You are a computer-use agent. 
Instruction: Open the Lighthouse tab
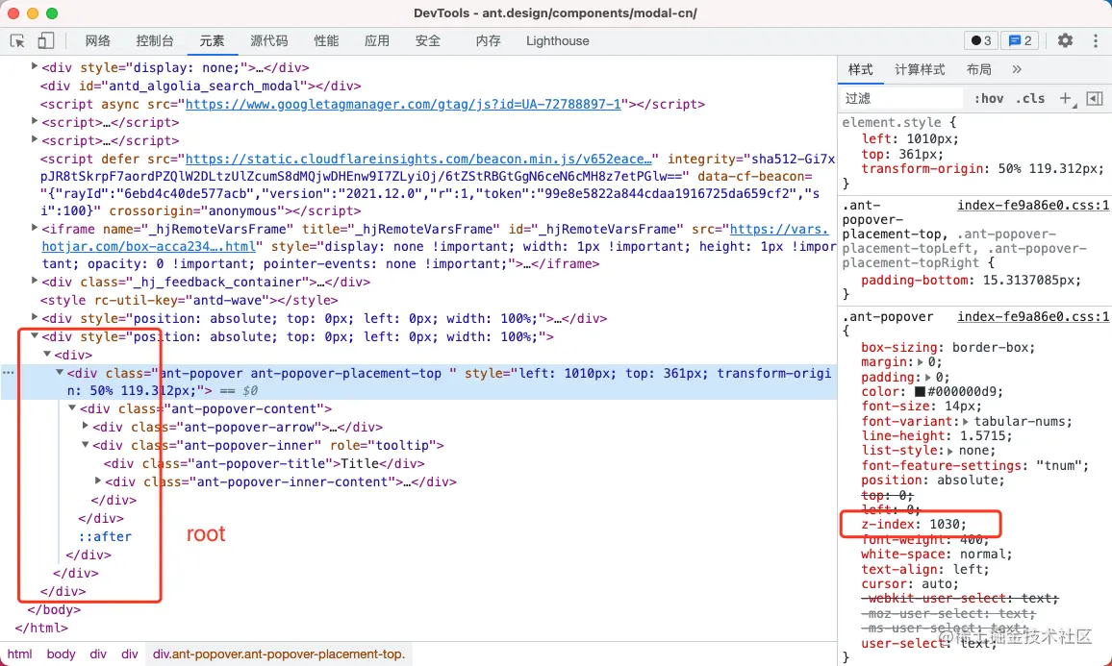click(x=557, y=41)
